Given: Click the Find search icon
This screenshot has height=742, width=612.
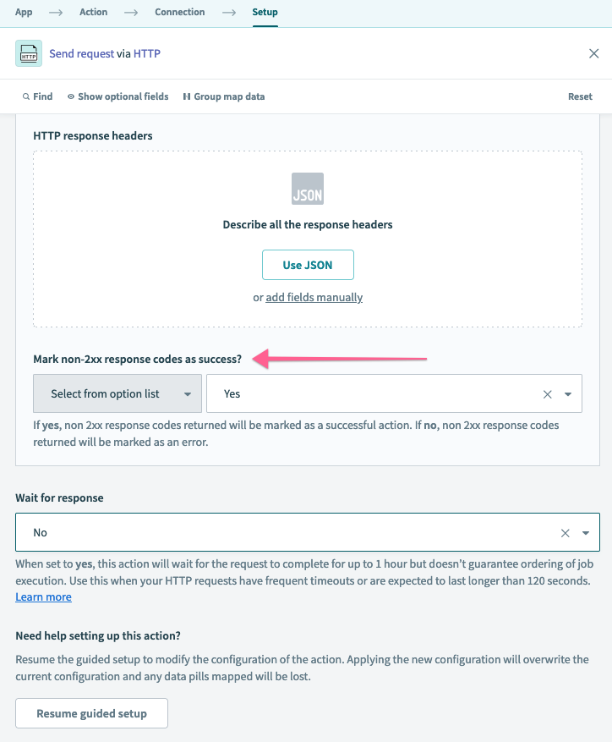Looking at the screenshot, I should tap(26, 96).
